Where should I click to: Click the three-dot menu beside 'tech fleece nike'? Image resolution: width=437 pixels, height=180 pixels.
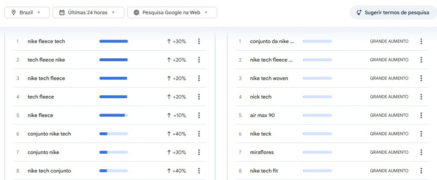pos(199,60)
